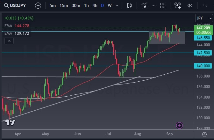Open the layout templates grid icon
The height and width of the screenshot is (140, 214).
click(163, 5)
